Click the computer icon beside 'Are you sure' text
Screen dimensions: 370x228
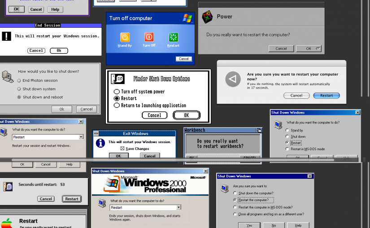(x=224, y=188)
